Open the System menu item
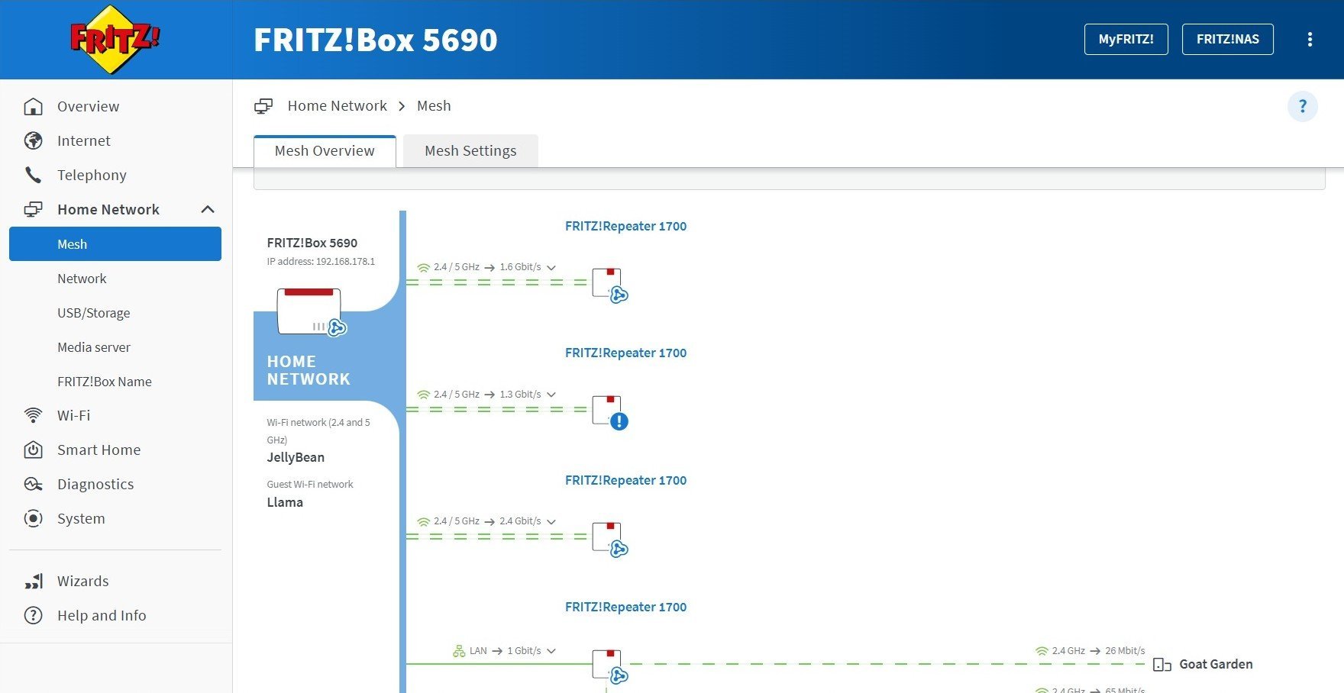This screenshot has width=1344, height=693. (81, 518)
